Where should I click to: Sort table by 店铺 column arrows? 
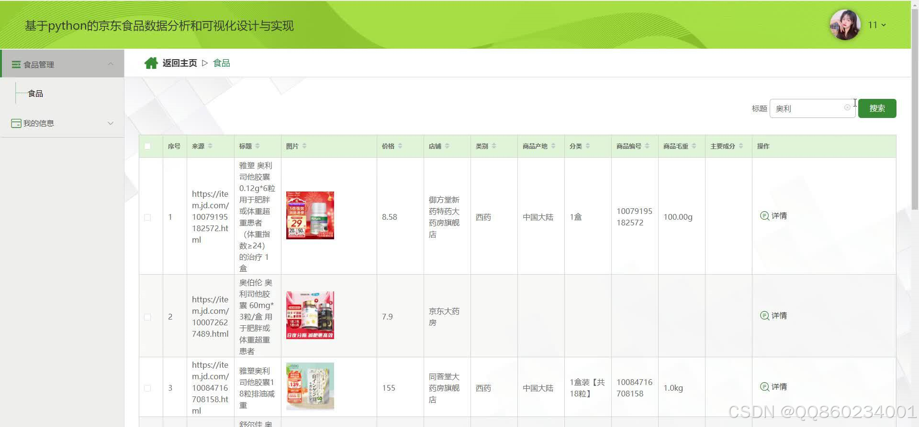point(447,146)
